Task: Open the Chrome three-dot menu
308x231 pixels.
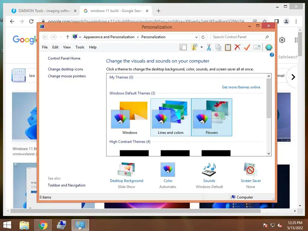Action: [296, 21]
